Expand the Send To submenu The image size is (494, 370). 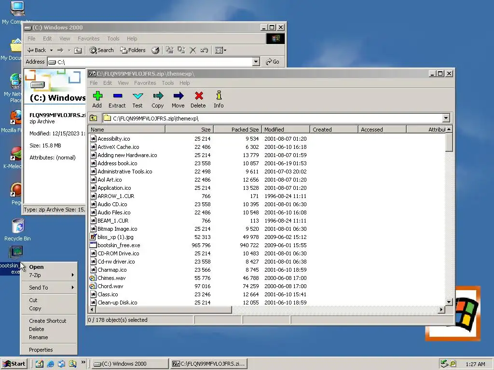point(49,288)
